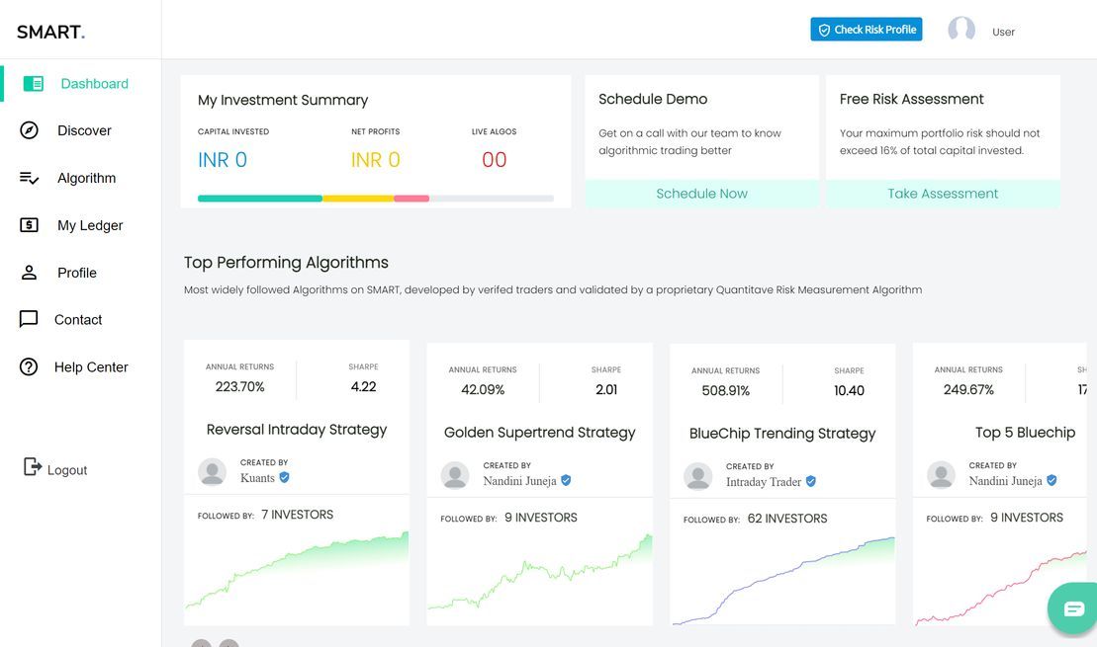Click the investment summary progress bar
Screen dimensions: 1097x647
(376, 199)
